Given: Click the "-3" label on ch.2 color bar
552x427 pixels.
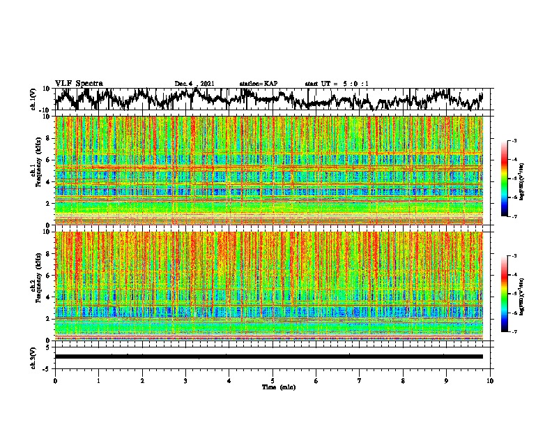Looking at the screenshot, I should click(x=514, y=256).
